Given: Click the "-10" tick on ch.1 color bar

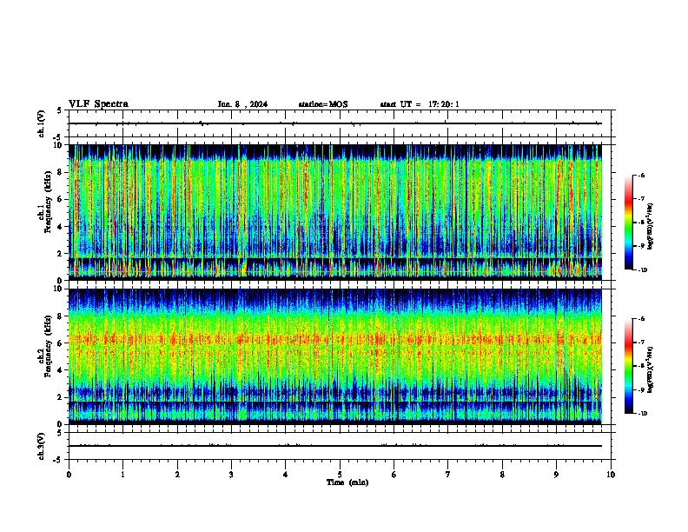Looking at the screenshot, I should click(x=642, y=270).
